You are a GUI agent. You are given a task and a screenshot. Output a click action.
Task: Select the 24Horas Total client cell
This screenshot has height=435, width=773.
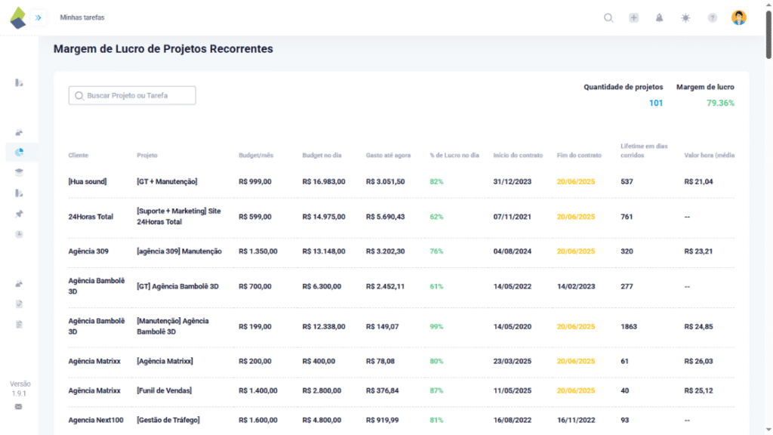tap(91, 217)
